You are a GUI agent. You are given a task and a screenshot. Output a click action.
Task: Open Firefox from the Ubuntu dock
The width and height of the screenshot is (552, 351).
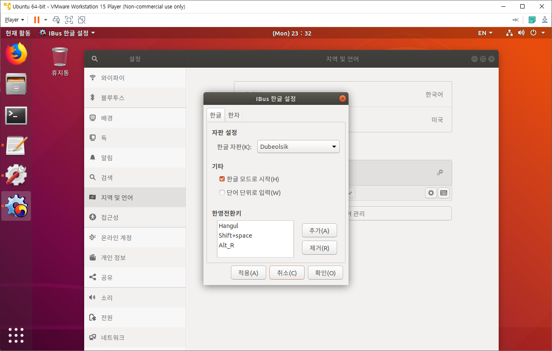coord(16,54)
